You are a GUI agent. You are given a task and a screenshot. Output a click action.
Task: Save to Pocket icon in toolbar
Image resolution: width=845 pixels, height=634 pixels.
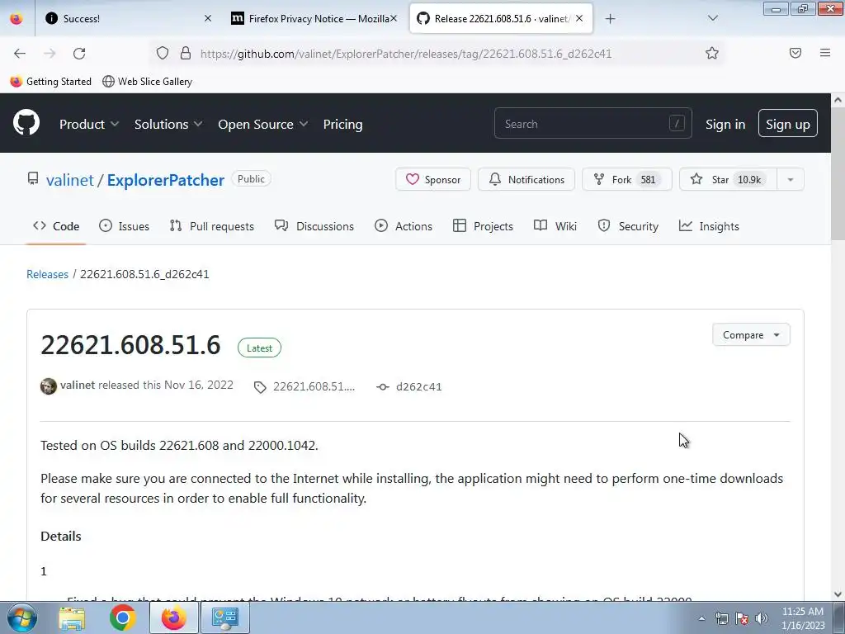tap(795, 53)
